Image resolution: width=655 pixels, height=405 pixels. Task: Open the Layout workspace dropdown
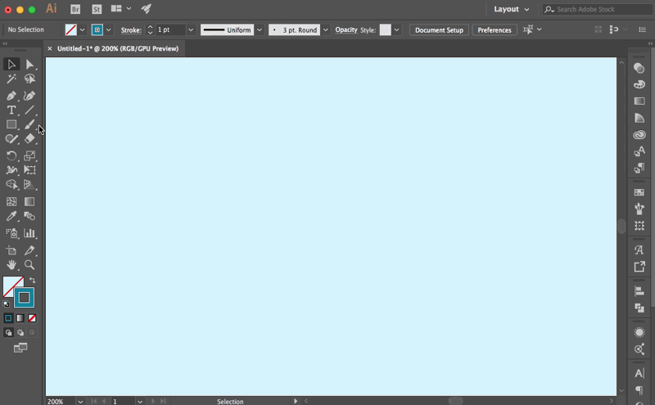(x=512, y=9)
